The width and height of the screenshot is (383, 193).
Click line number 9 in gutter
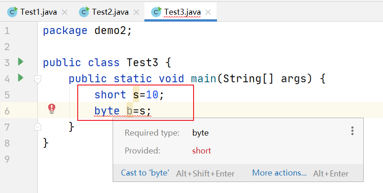(6, 159)
